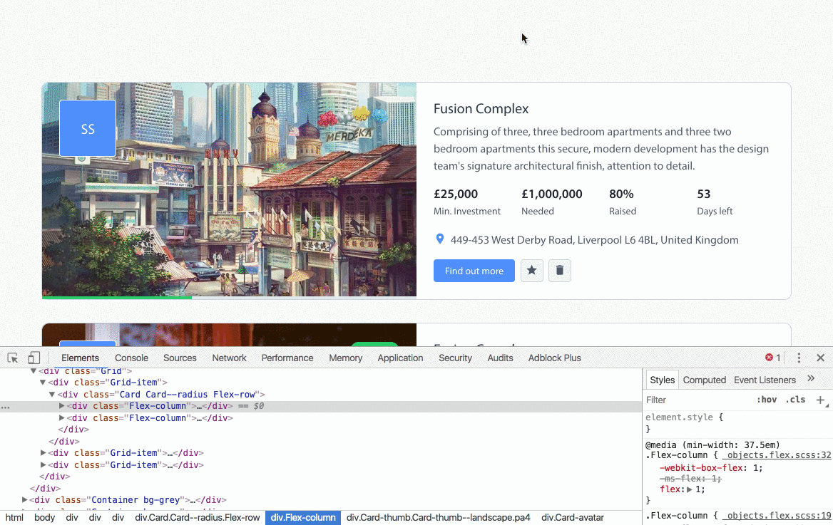Expand the third Grid-item node
Screen dimensions: 833x525
point(43,465)
